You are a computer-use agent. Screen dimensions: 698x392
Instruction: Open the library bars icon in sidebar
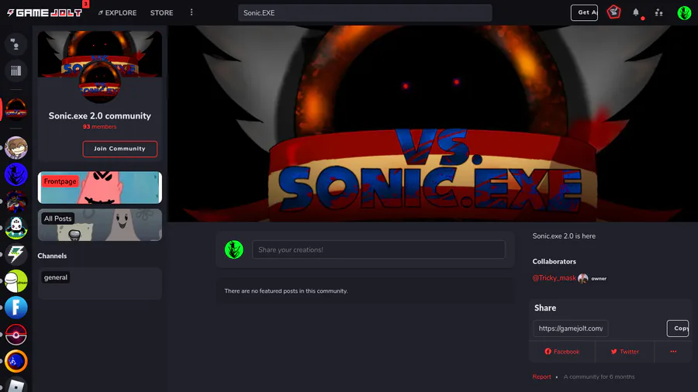pyautogui.click(x=16, y=70)
